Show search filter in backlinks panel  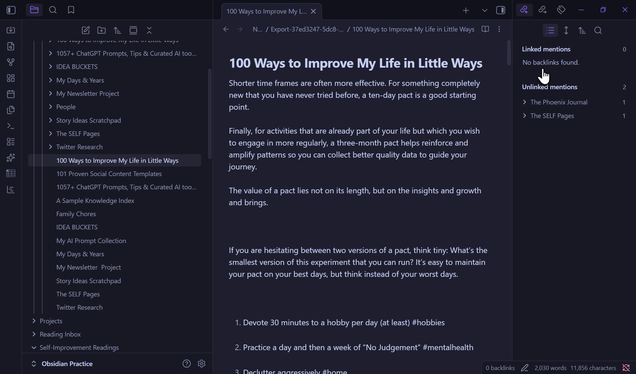click(598, 31)
